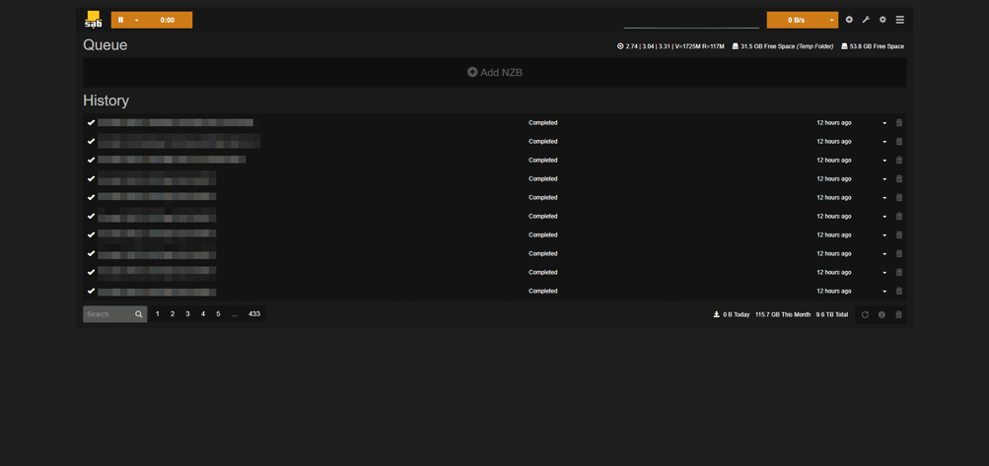Screen dimensions: 989x466
Task: Pause downloading with the pause button
Action: [x=121, y=20]
